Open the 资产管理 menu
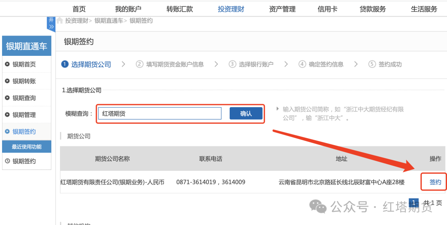 click(x=283, y=9)
